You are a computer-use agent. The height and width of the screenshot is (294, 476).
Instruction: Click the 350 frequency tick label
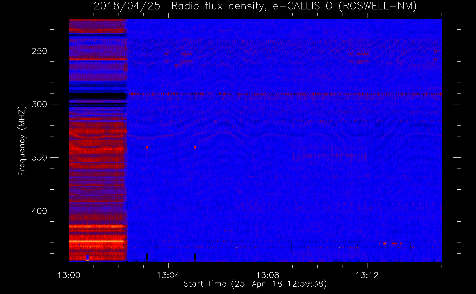(39, 158)
